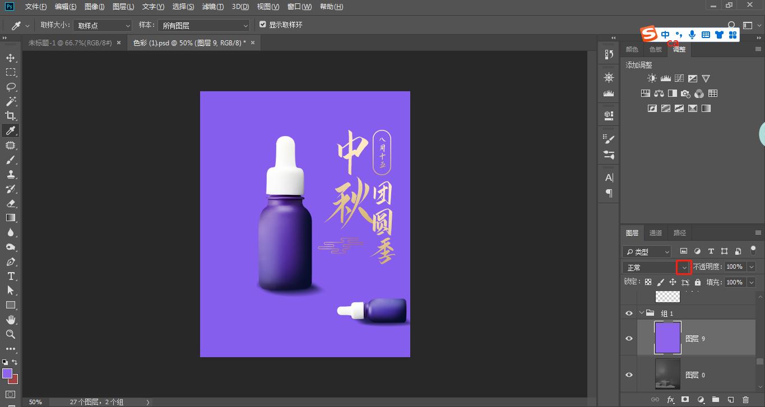Switch to the 通道 tab
Image resolution: width=765 pixels, height=407 pixels.
point(655,233)
